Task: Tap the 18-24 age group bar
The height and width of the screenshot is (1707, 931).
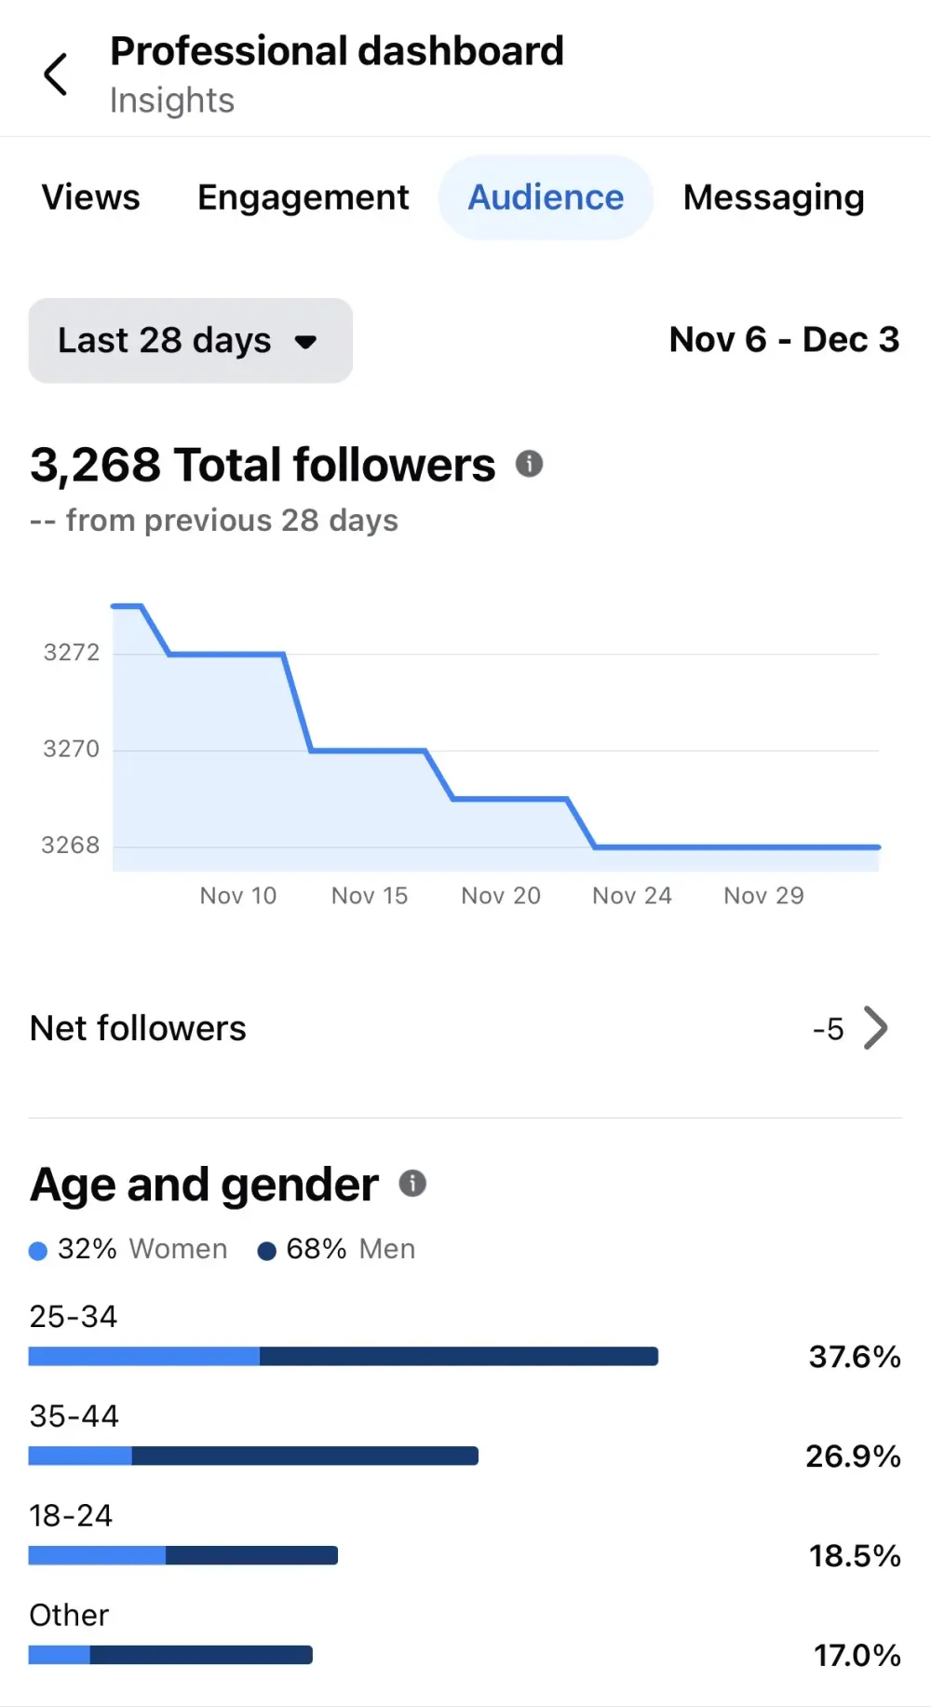Action: (182, 1555)
